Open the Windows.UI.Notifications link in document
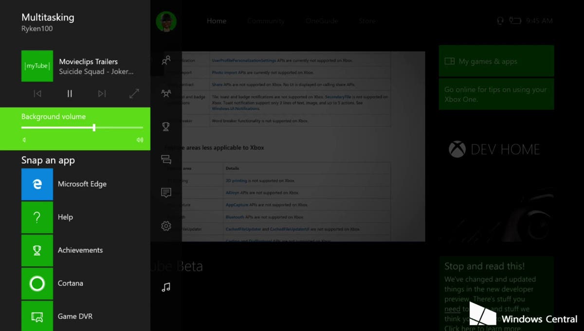The width and height of the screenshot is (584, 331). tap(236, 108)
